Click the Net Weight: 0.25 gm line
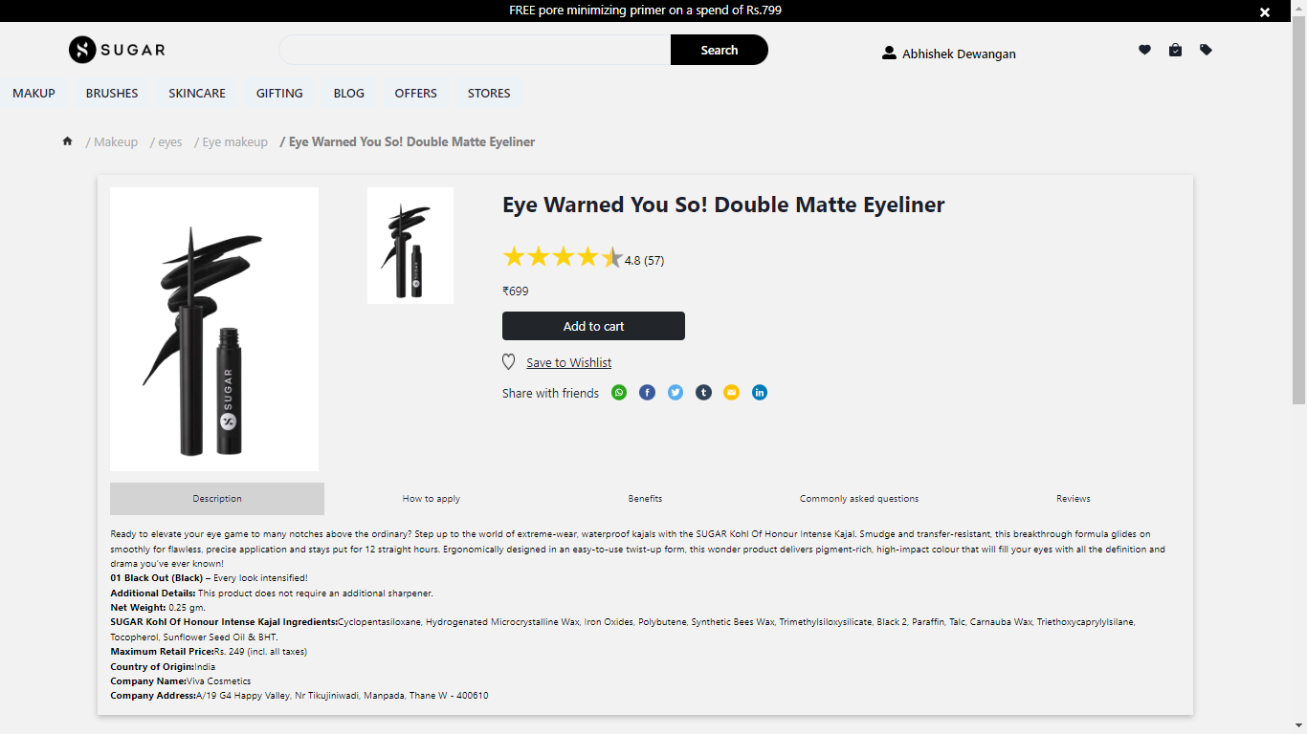This screenshot has width=1307, height=734. [158, 608]
